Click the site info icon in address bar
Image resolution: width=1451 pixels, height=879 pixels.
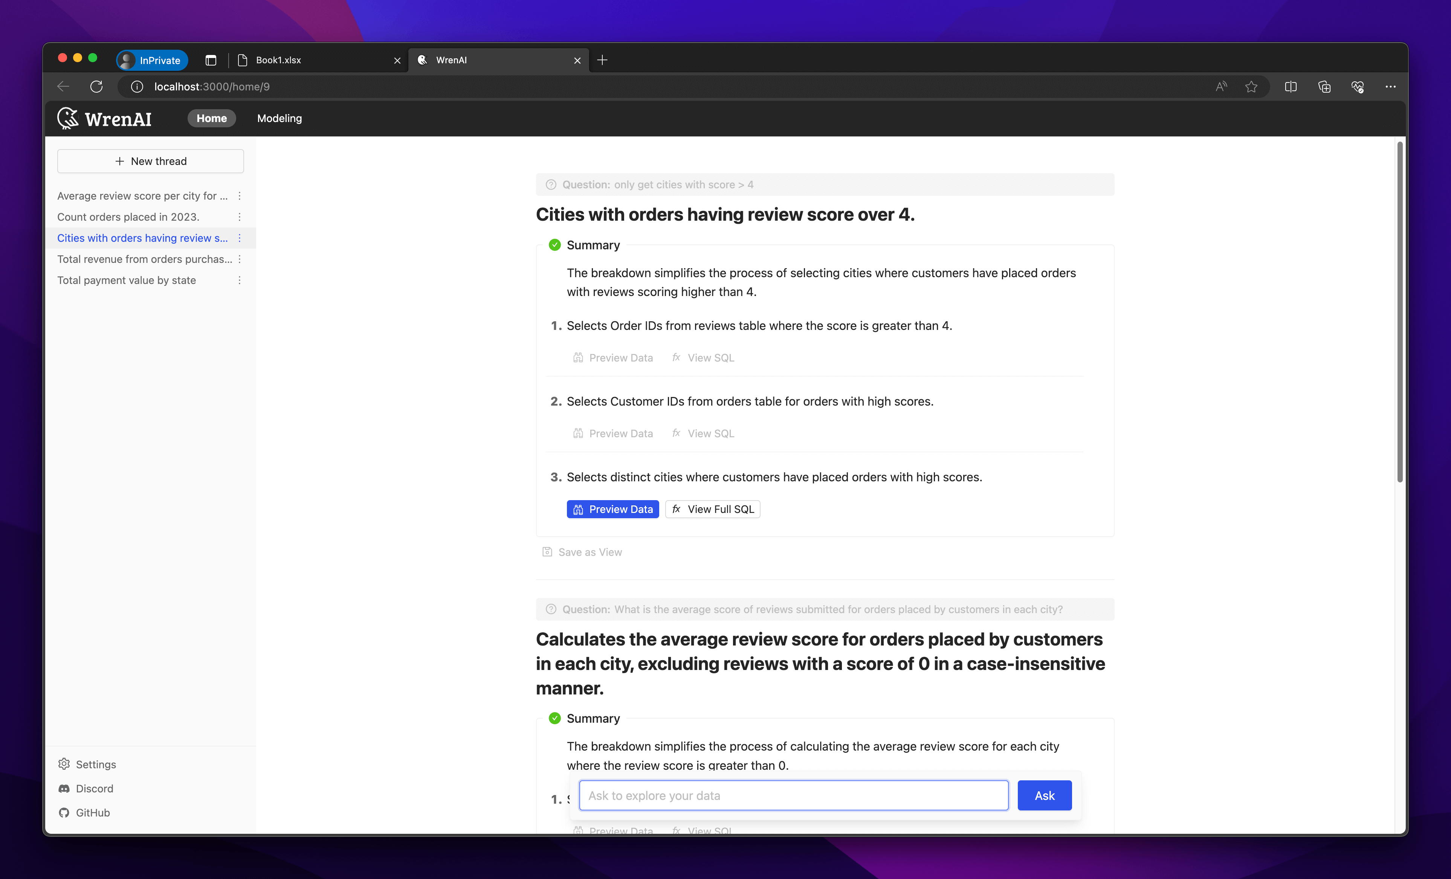[137, 87]
